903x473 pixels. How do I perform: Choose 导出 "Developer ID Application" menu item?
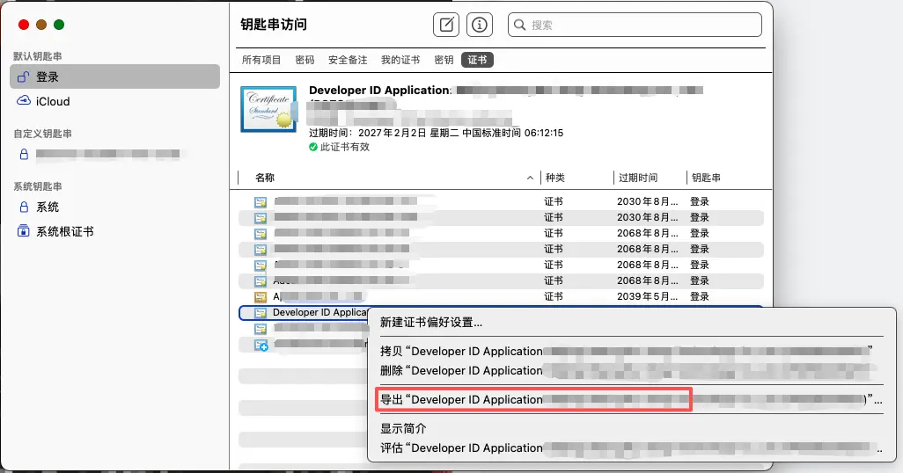pos(631,399)
